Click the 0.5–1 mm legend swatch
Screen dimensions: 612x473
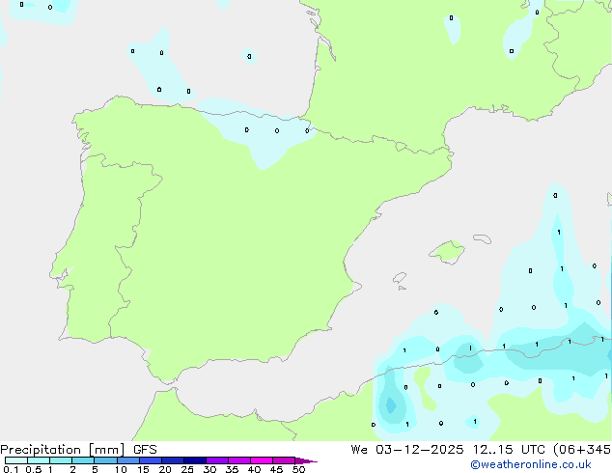pyautogui.click(x=39, y=460)
